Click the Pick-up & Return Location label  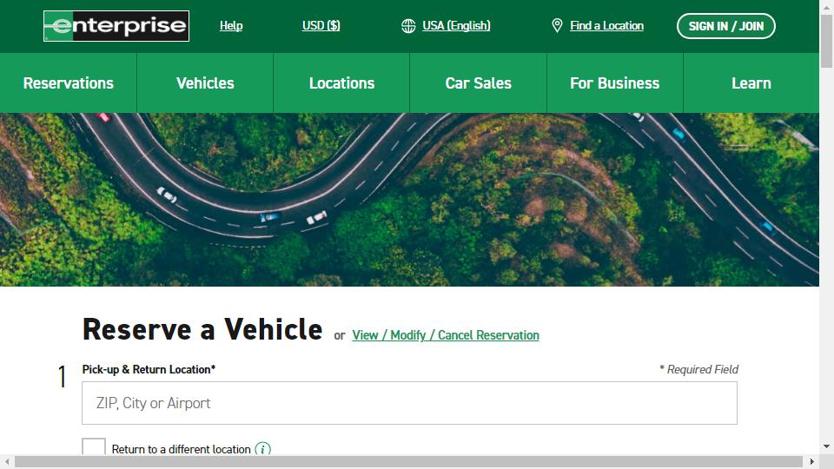pos(149,369)
